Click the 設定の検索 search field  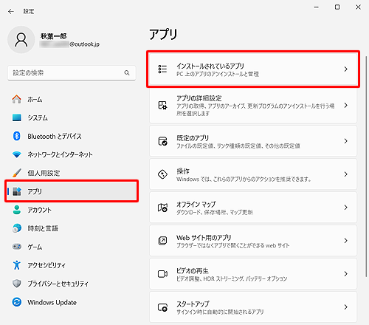[72, 73]
